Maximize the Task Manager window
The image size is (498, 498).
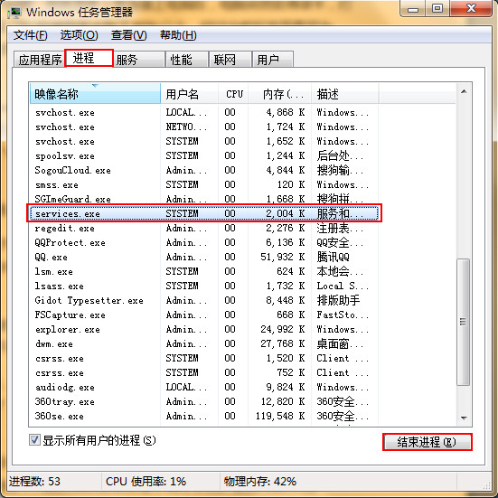[x=437, y=8]
